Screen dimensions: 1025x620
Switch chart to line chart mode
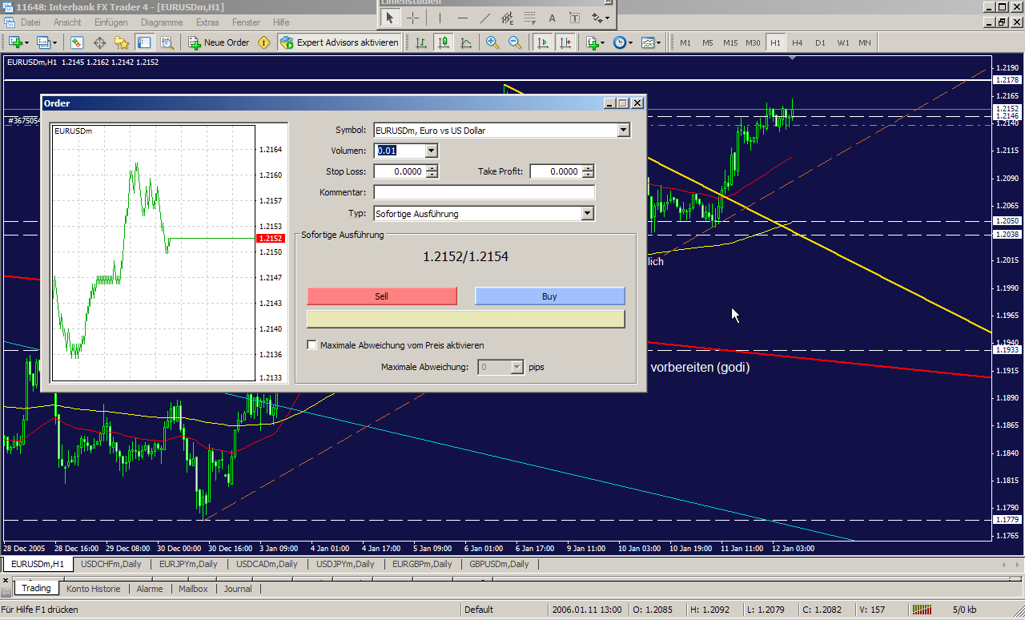[x=466, y=42]
